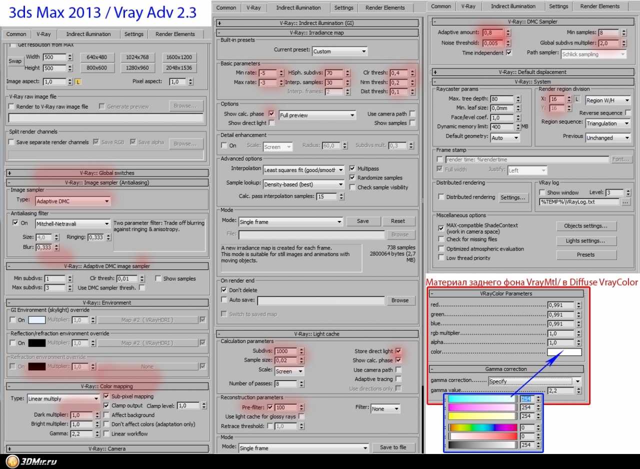
Task: Open Distributed rendering Settings... button
Action: coord(513,197)
